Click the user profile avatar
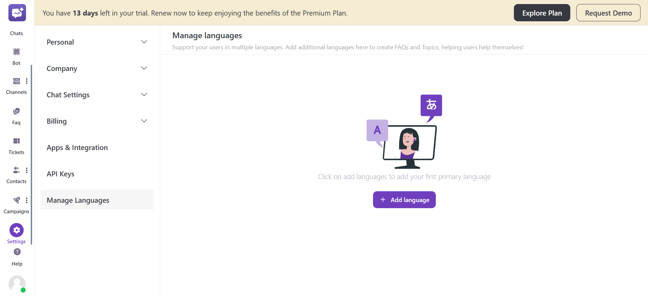 (17, 284)
